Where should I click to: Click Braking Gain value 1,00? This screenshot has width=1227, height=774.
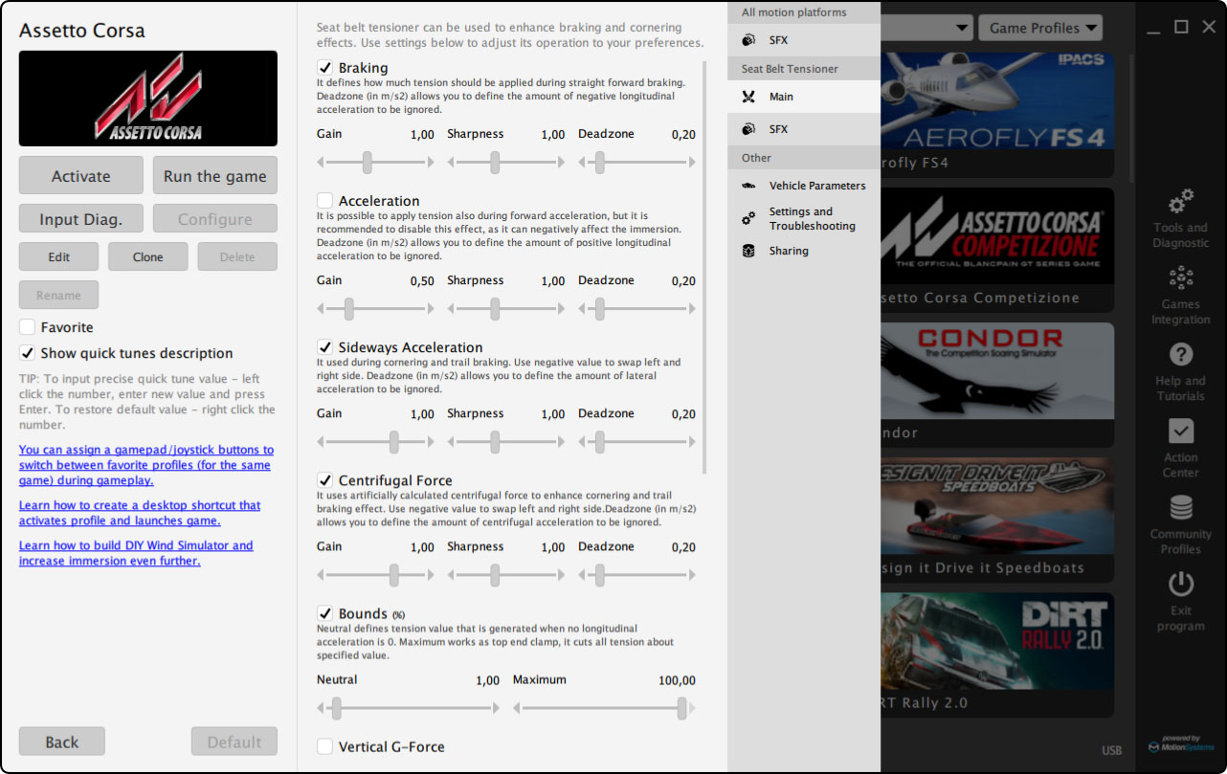pyautogui.click(x=422, y=135)
